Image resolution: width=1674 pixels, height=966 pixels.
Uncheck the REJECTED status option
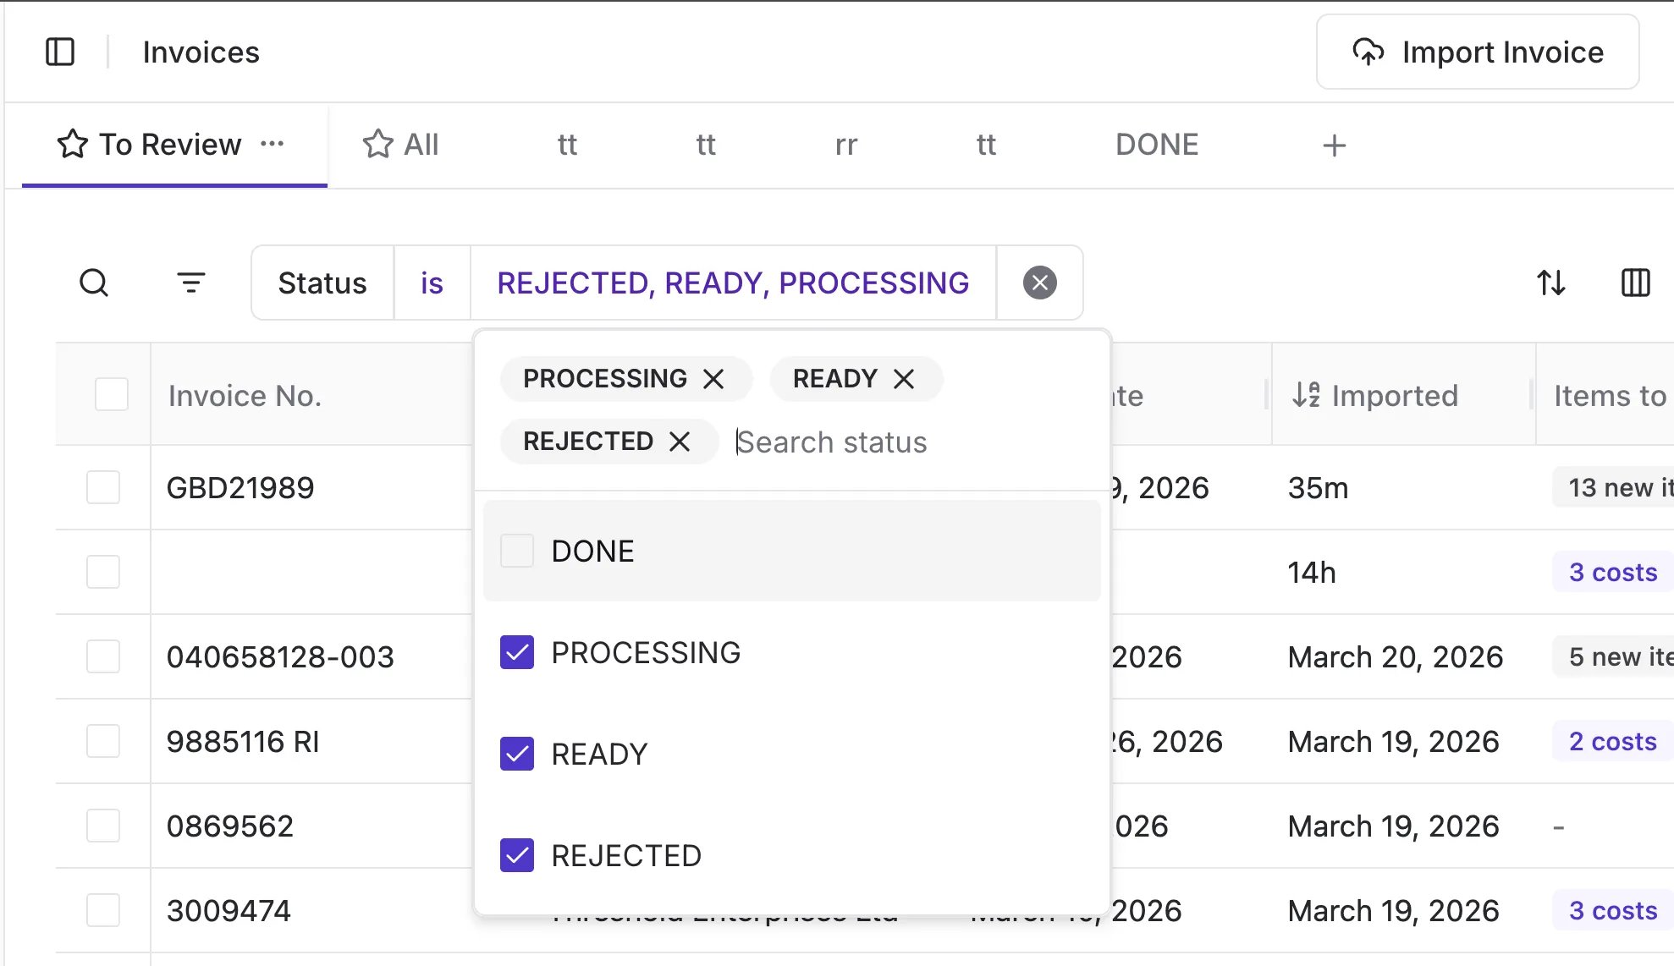(x=517, y=855)
